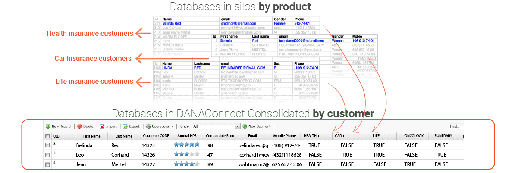
Task: Click Leo's three-star Annual NPS rating
Action: pyautogui.click(x=187, y=154)
